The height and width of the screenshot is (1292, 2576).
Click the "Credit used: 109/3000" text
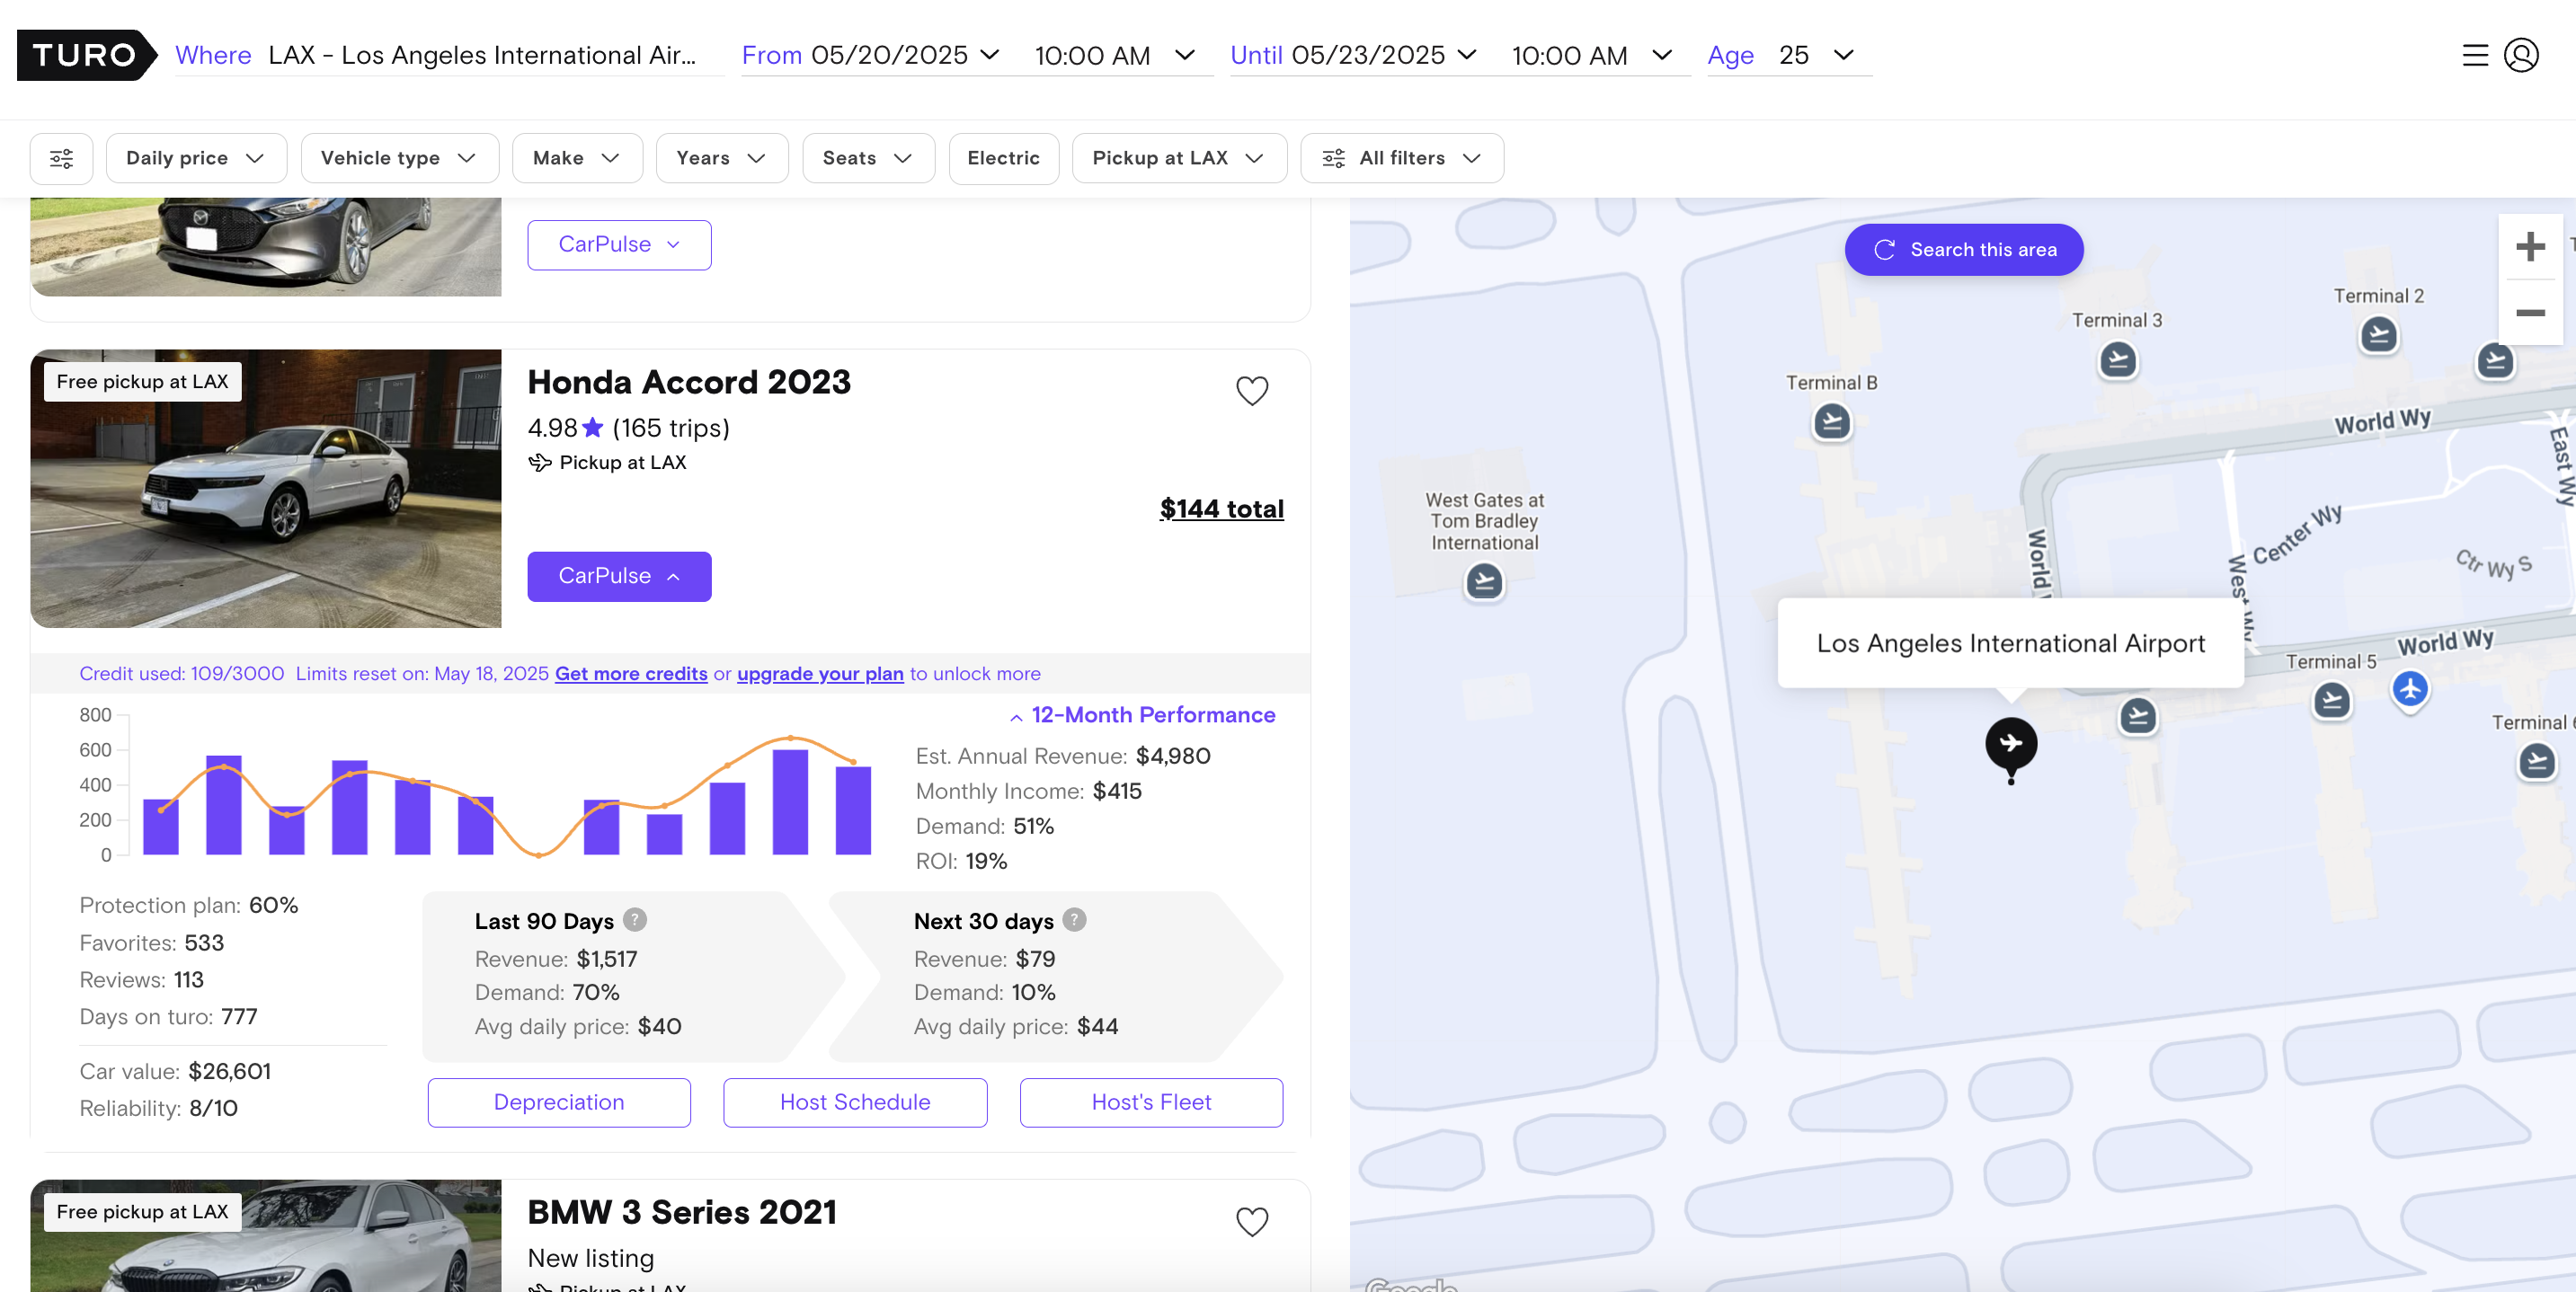click(x=182, y=674)
